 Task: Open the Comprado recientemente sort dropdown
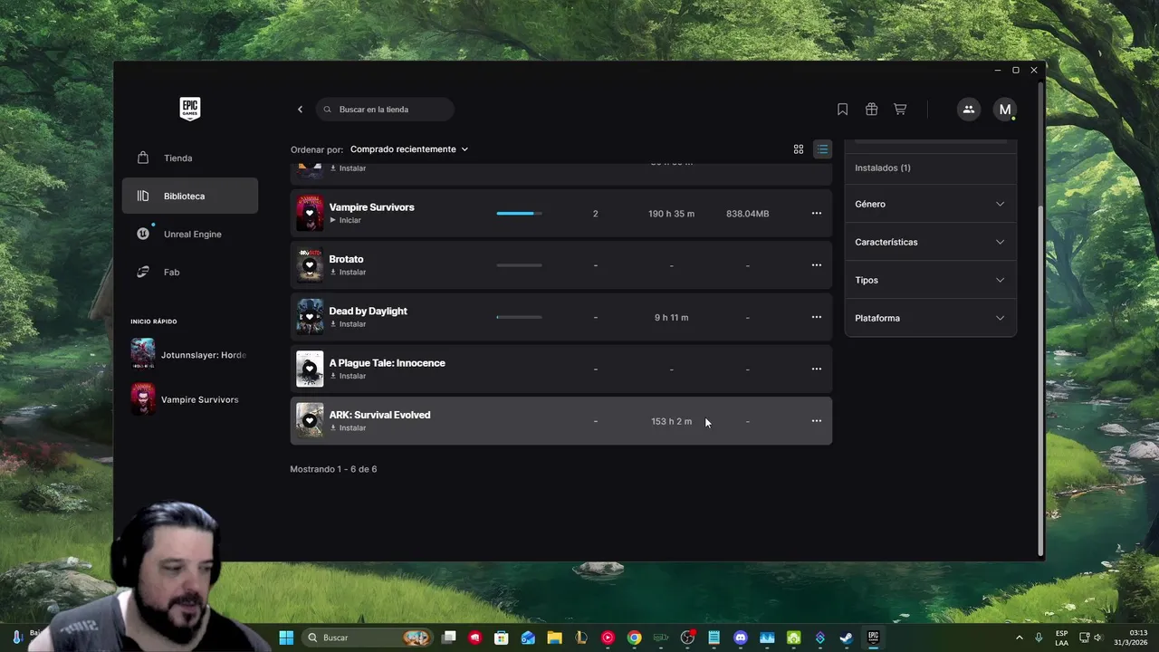coord(409,149)
